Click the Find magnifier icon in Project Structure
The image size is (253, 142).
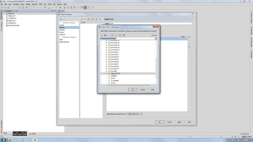coord(93,19)
